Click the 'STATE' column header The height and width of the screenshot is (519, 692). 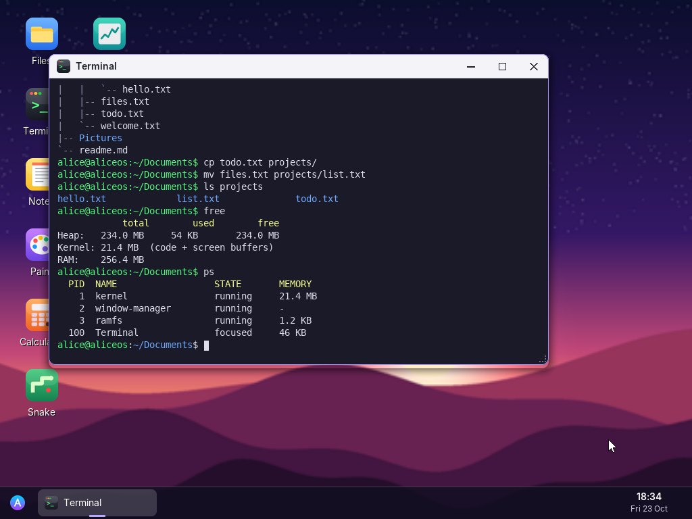point(228,285)
